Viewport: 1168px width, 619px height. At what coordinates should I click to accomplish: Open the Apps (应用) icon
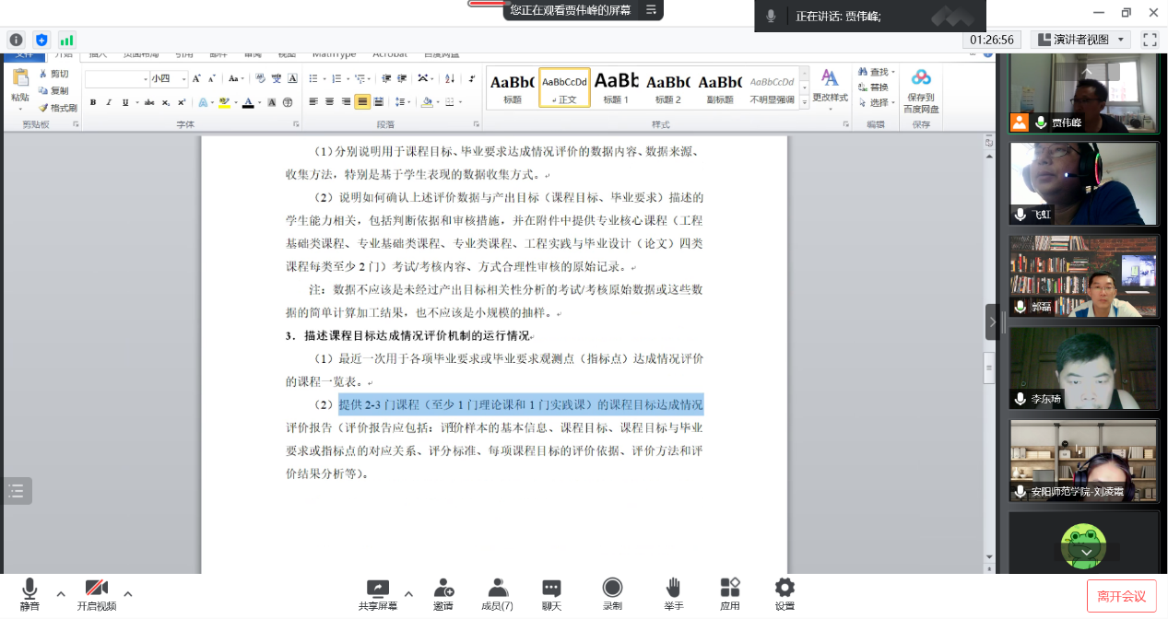pyautogui.click(x=730, y=593)
